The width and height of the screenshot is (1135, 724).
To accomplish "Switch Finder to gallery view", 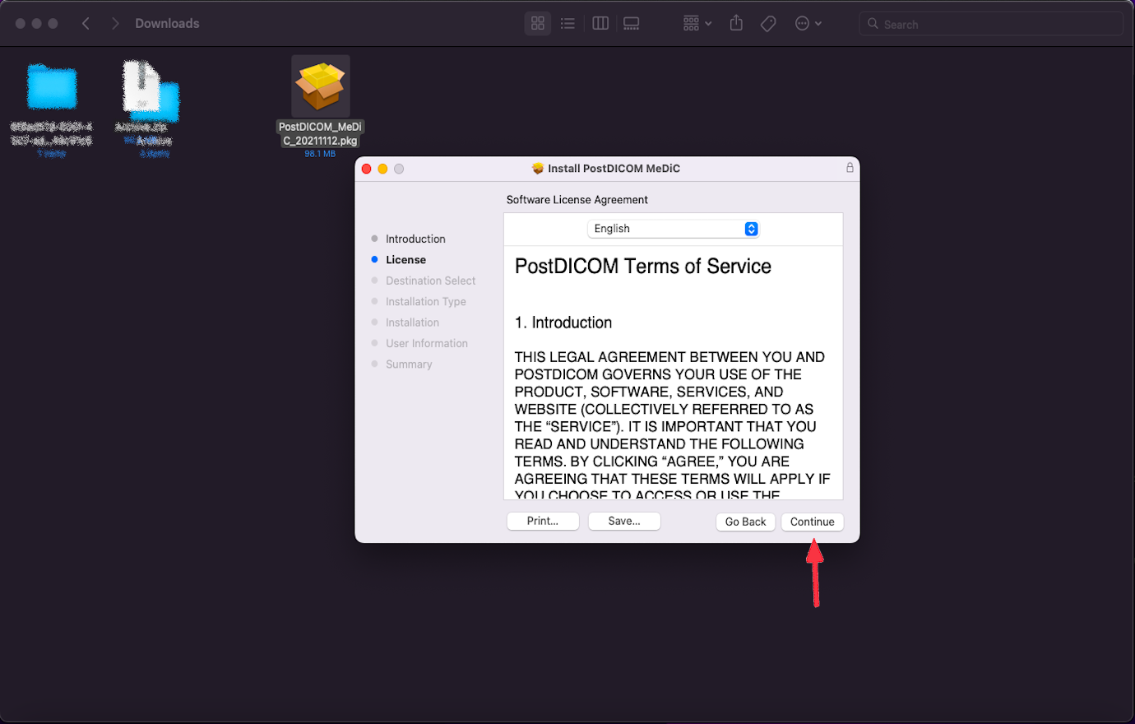I will (x=631, y=23).
